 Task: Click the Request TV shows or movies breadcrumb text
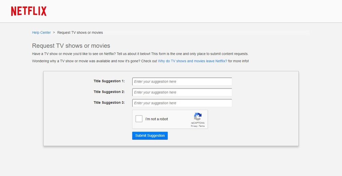click(80, 32)
